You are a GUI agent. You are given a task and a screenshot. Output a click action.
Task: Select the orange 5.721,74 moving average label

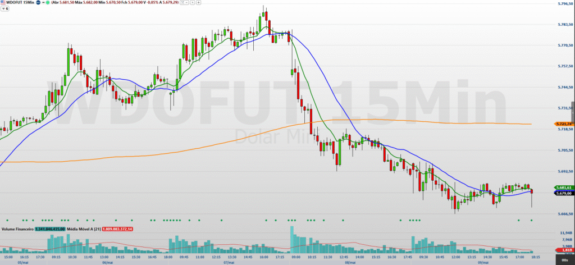click(x=562, y=124)
